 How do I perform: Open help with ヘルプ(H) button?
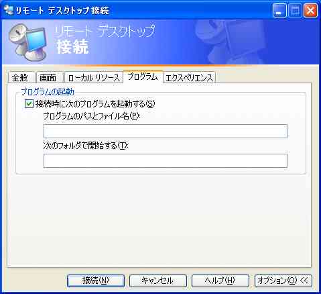pyautogui.click(x=220, y=281)
